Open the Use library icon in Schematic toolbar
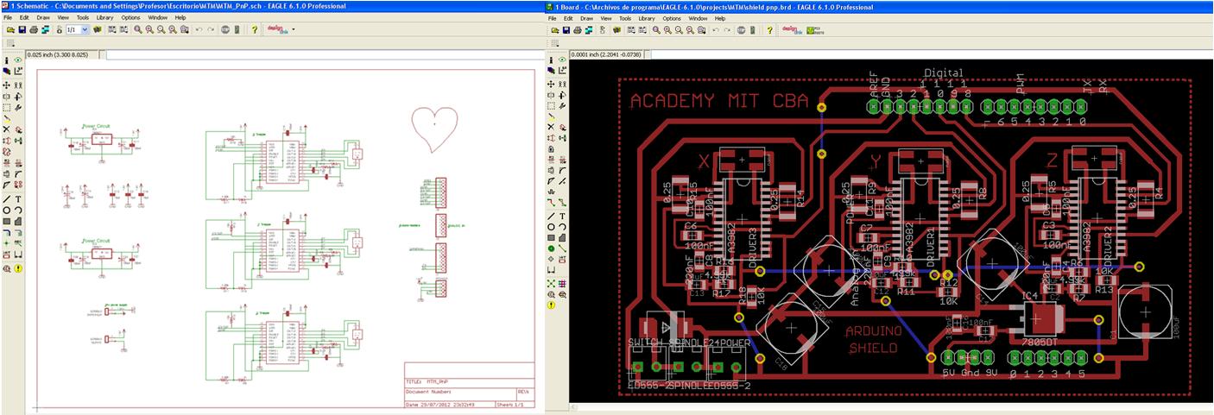Image resolution: width=1214 pixels, height=415 pixels. point(98,29)
